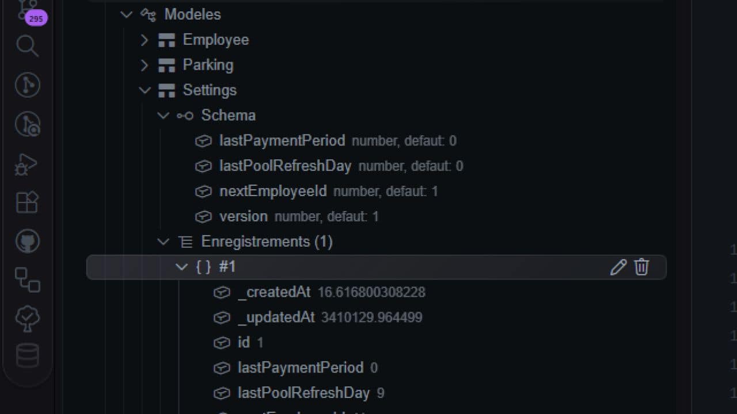Viewport: 737px width, 414px height.
Task: Expand the Employee model
Action: [x=145, y=40]
